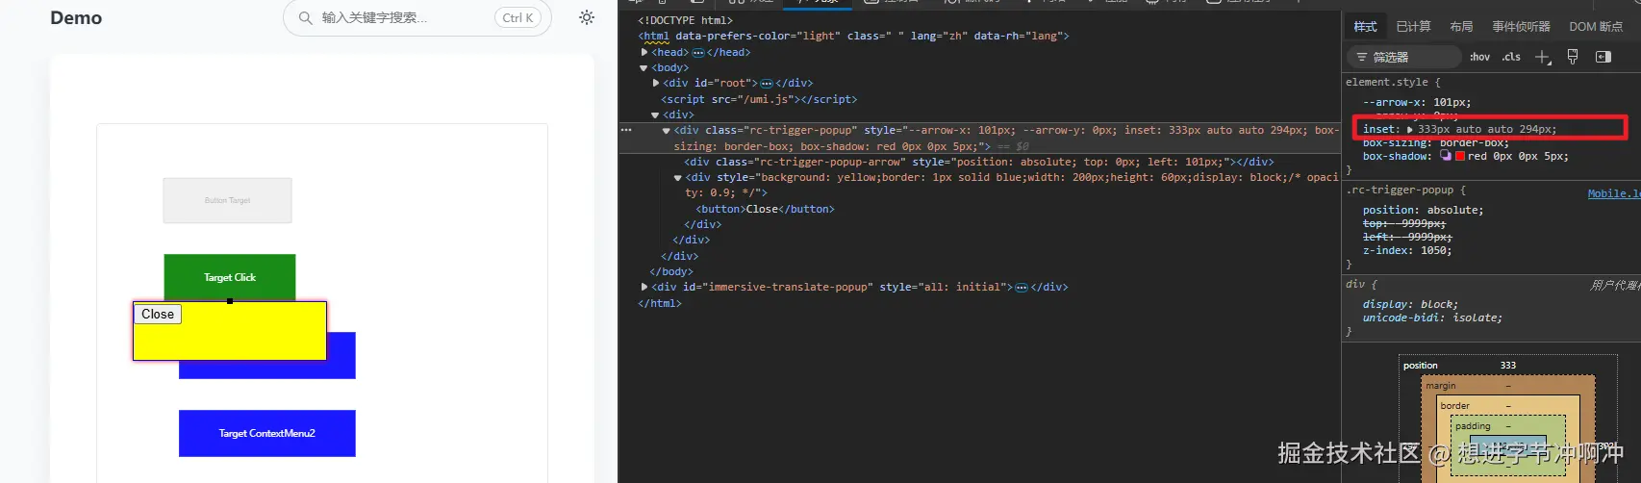This screenshot has height=483, width=1641.
Task: Select the script src umi.js node
Action: pos(759,99)
